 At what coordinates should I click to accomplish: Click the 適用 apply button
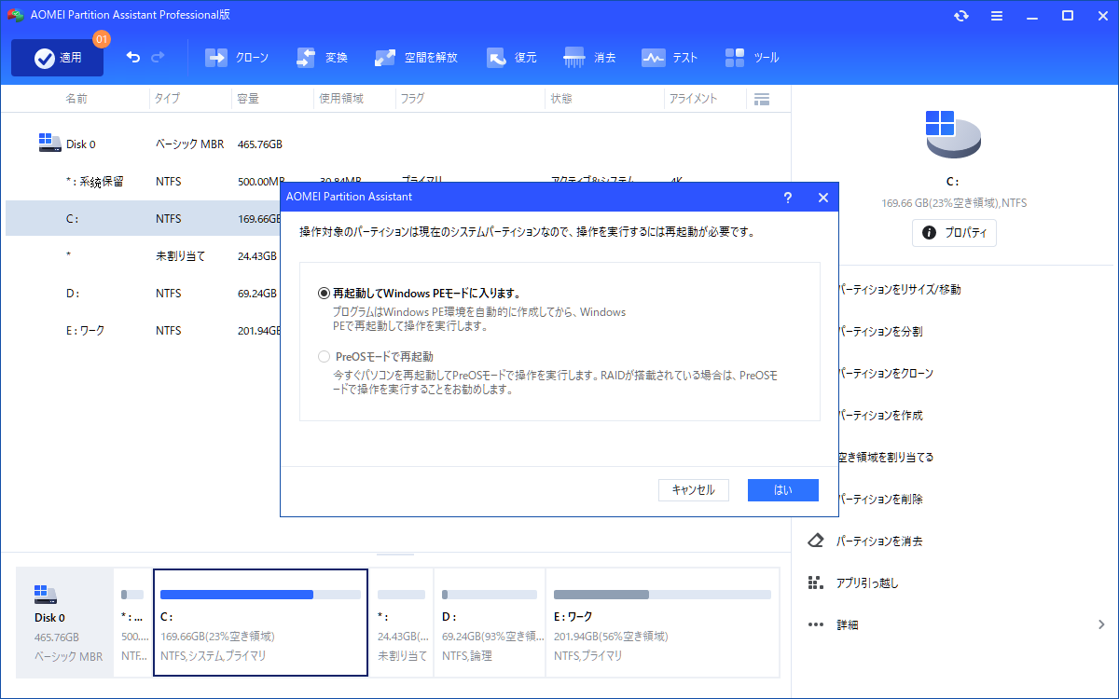tap(58, 58)
